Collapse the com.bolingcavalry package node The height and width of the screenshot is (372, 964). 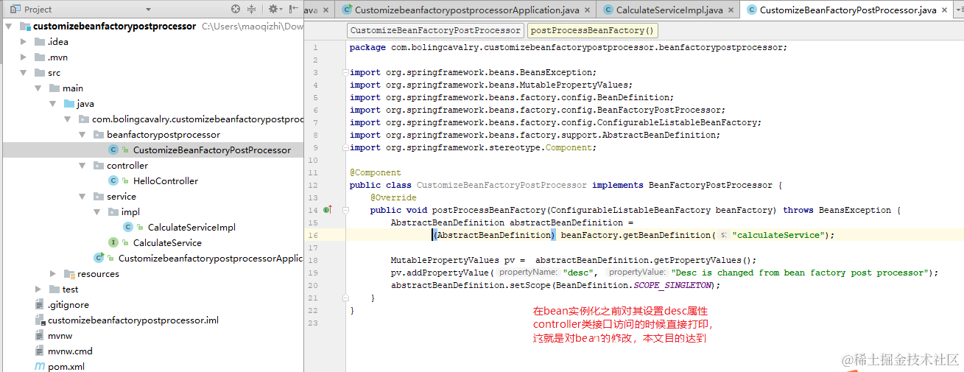click(67, 119)
